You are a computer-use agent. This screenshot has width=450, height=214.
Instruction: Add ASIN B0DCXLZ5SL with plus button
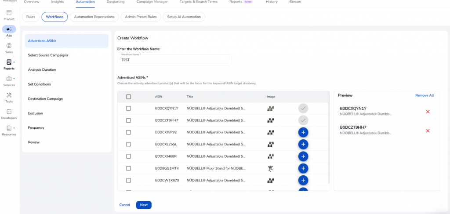pyautogui.click(x=303, y=144)
